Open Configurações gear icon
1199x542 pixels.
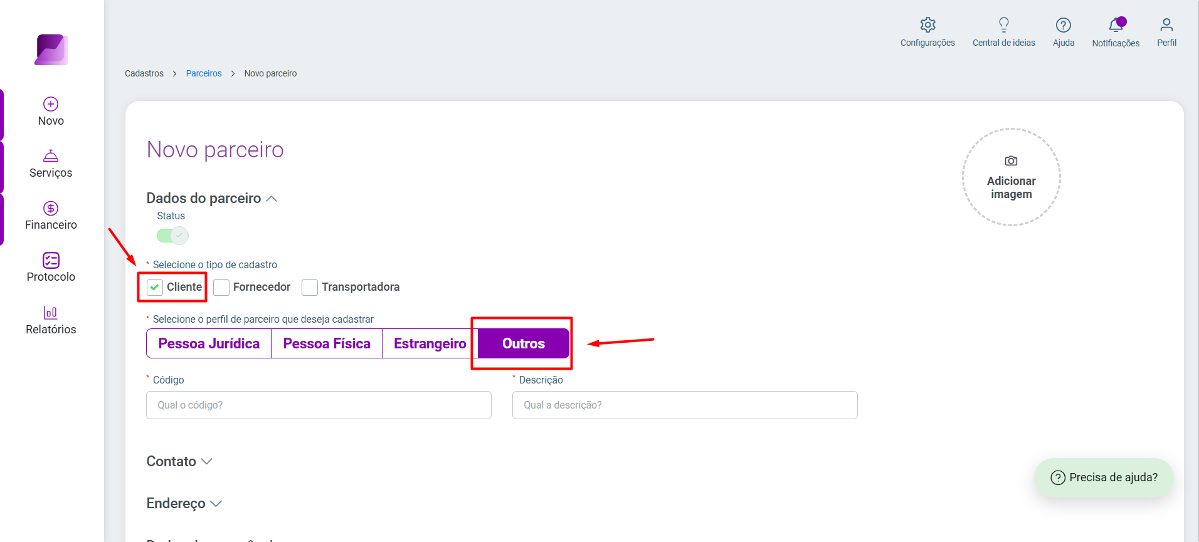tap(927, 25)
